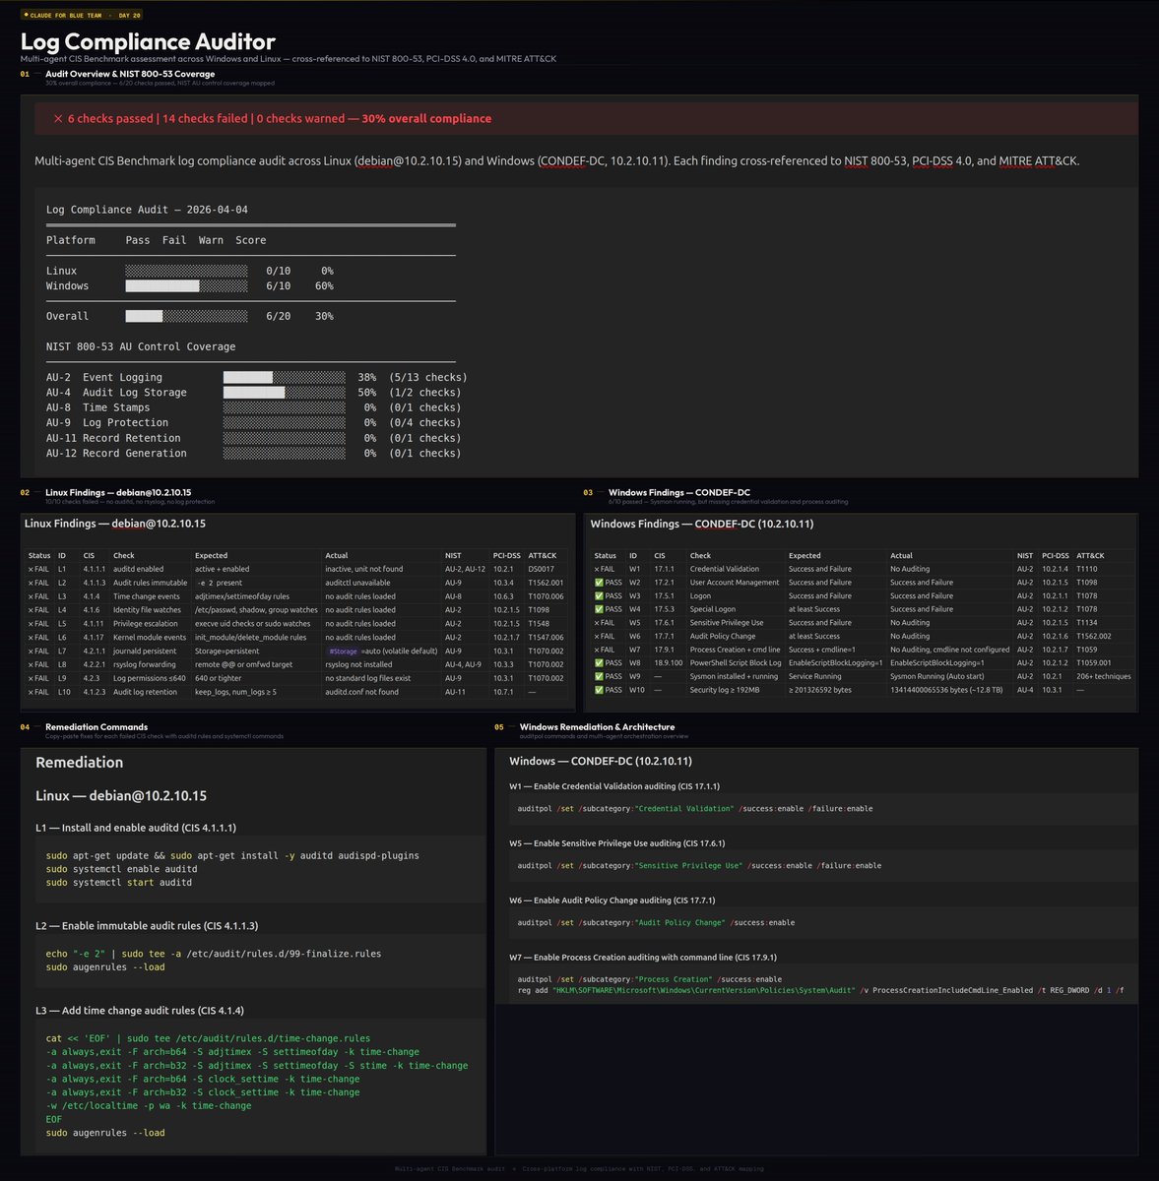Click the ATT&CK column header in Windows table

(1090, 555)
